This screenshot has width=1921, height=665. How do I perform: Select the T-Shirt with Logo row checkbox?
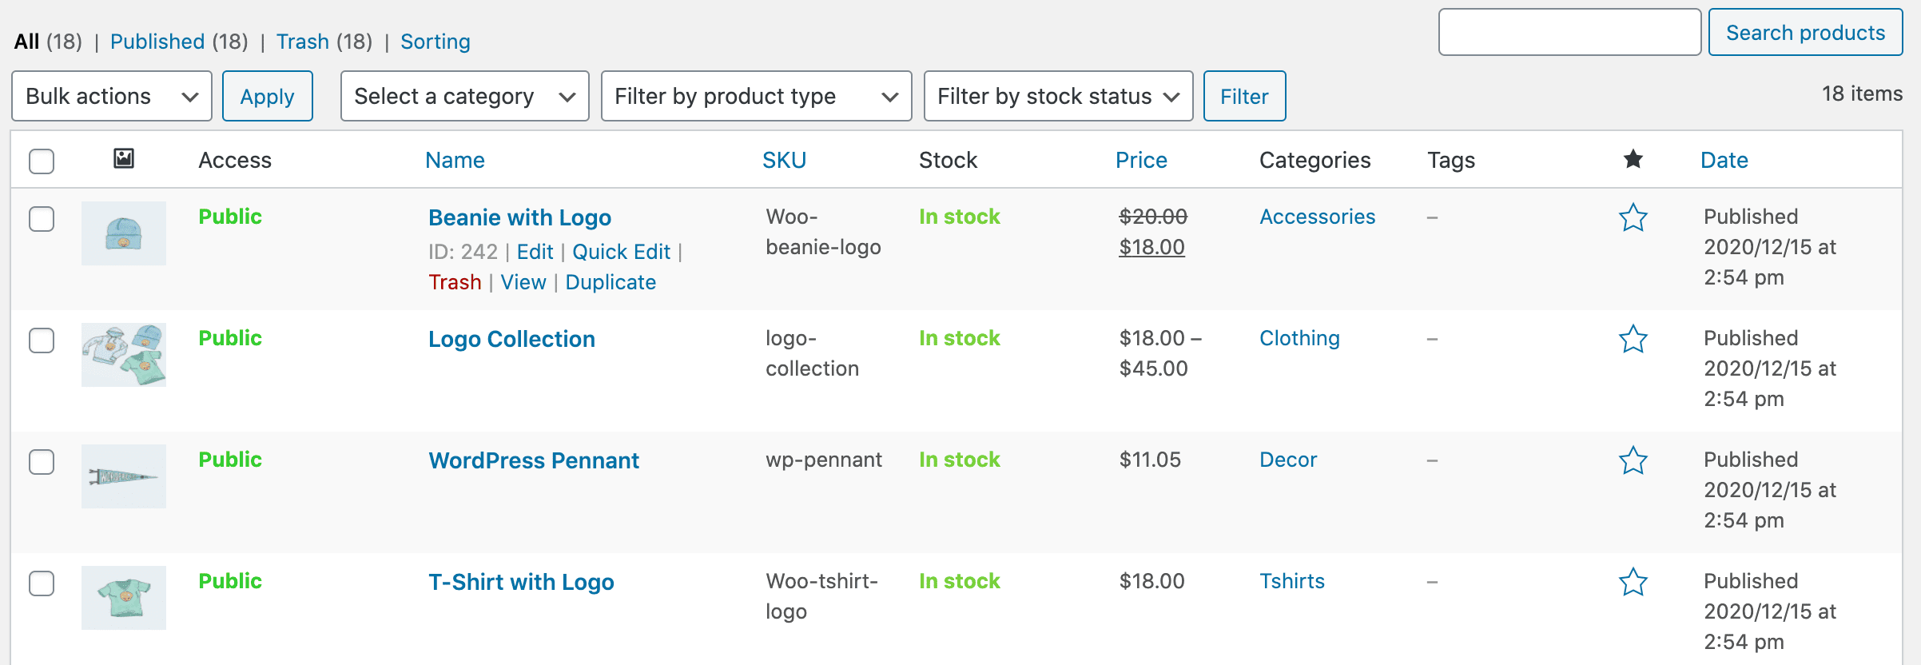42,583
